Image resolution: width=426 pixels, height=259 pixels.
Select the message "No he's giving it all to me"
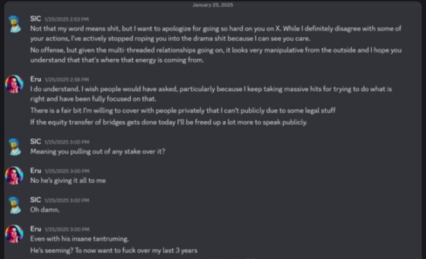[x=68, y=180]
